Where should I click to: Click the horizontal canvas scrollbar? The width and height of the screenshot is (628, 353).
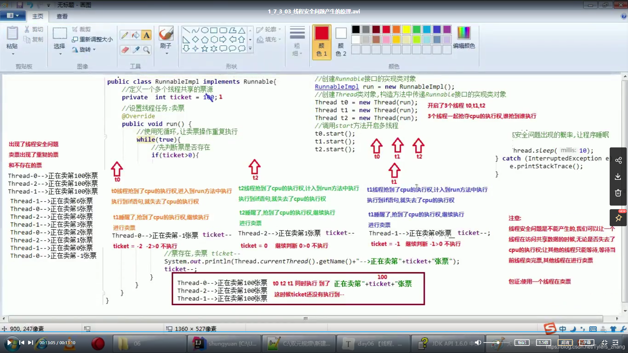coord(305,318)
